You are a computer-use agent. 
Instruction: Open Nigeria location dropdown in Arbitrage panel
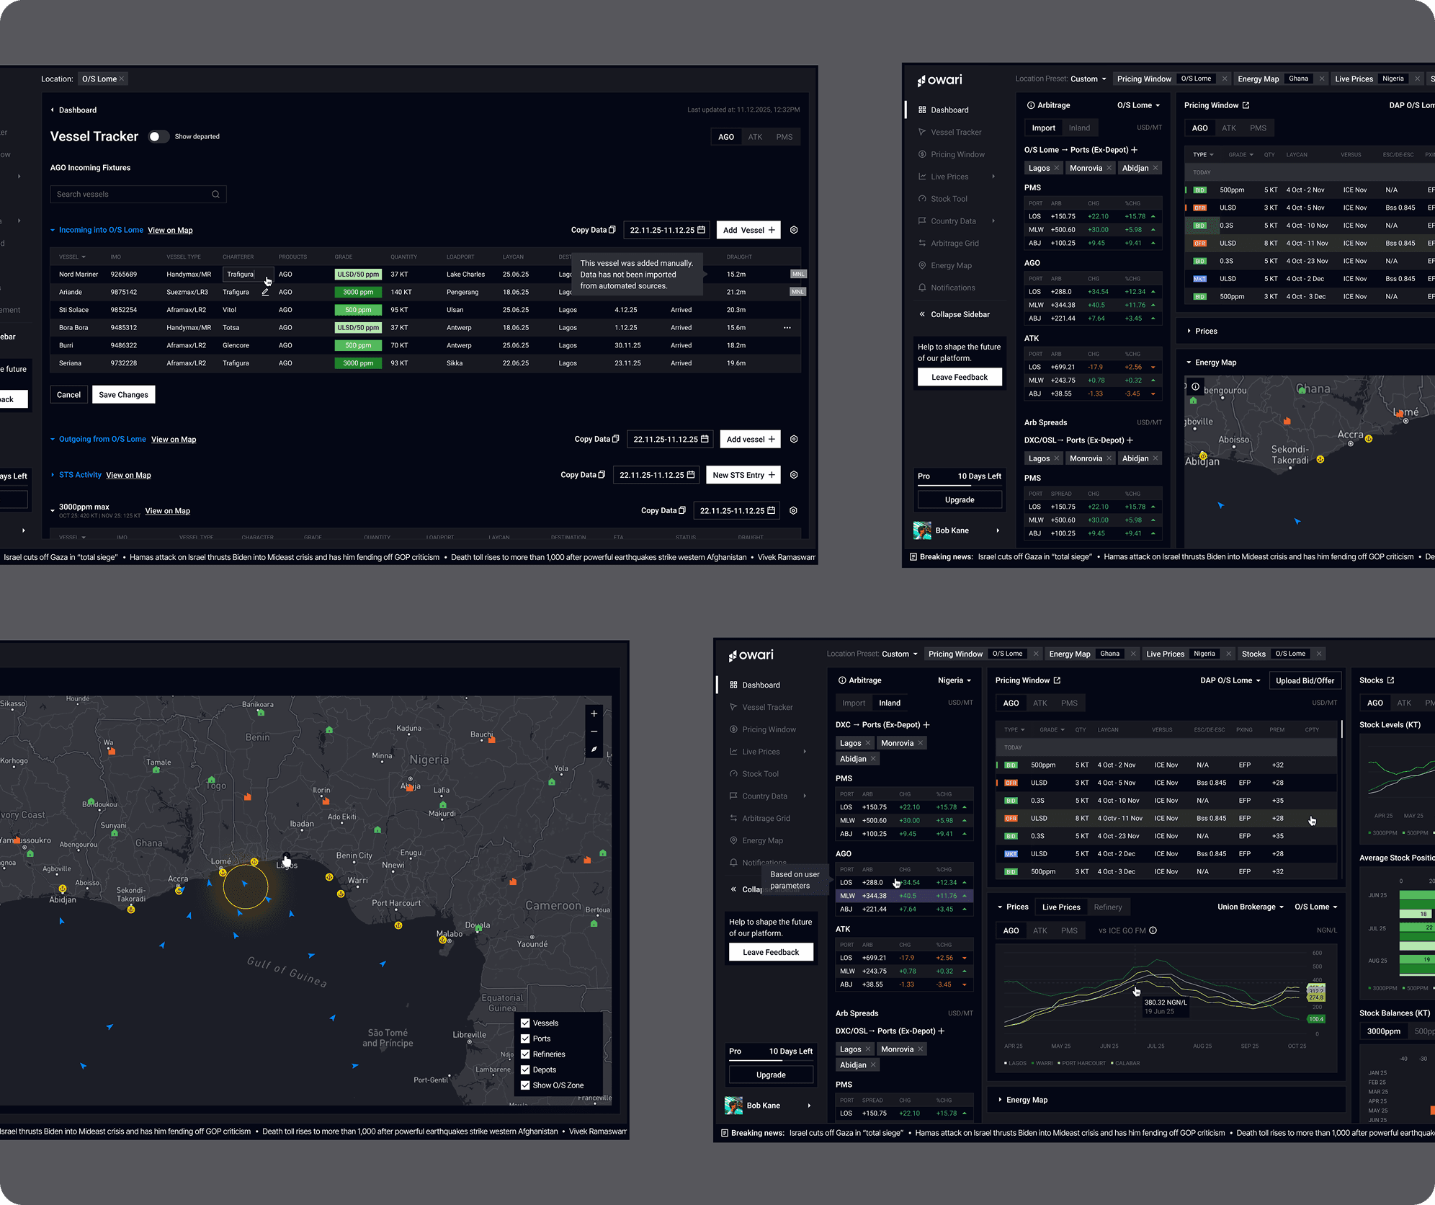click(955, 680)
